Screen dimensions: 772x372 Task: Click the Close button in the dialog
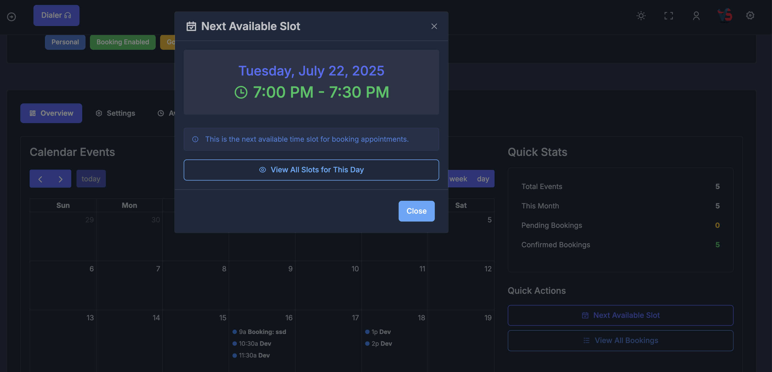coord(416,211)
